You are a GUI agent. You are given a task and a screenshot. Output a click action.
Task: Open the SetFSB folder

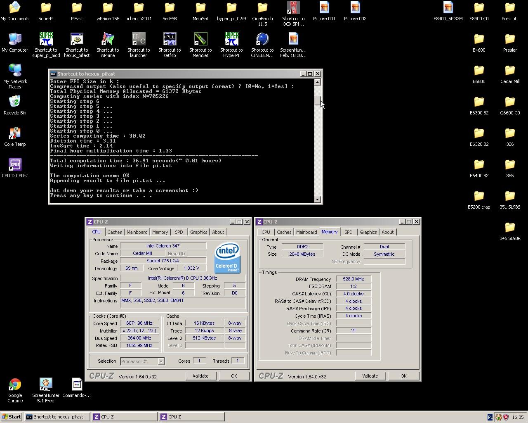click(x=170, y=11)
